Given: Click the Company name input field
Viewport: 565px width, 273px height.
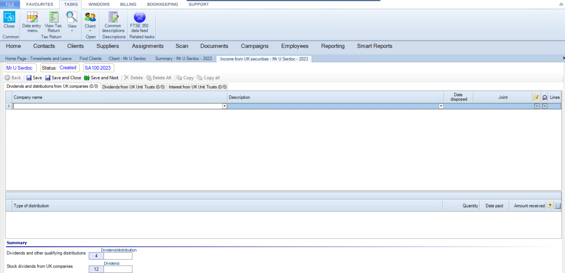Looking at the screenshot, I should click(118, 106).
